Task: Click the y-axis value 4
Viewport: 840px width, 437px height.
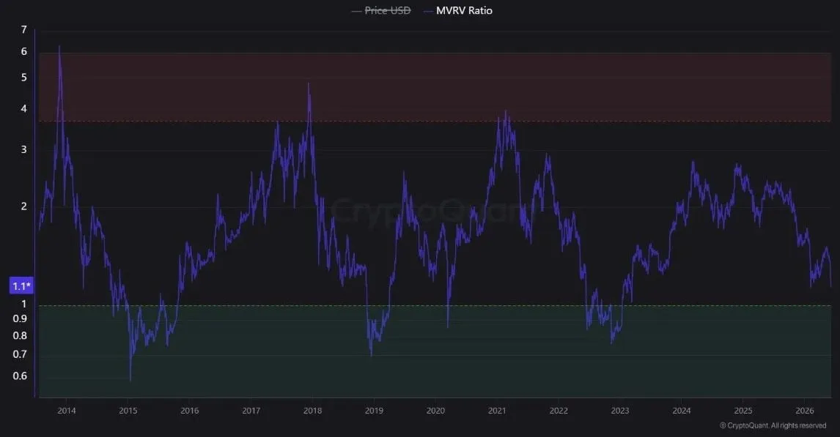Action: (23, 108)
